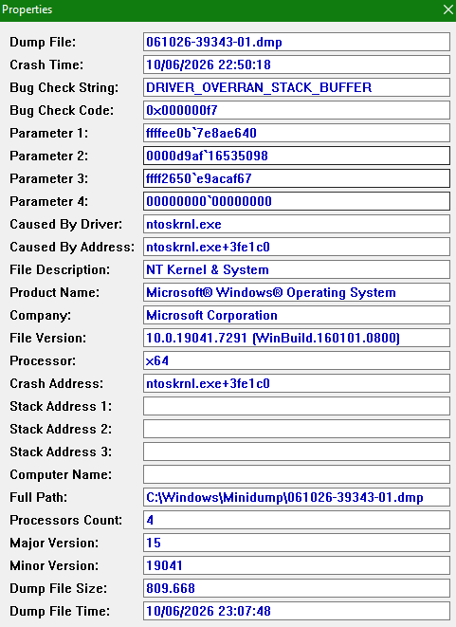The height and width of the screenshot is (627, 456).
Task: Click the empty Stack Address 1 field
Action: 297,407
